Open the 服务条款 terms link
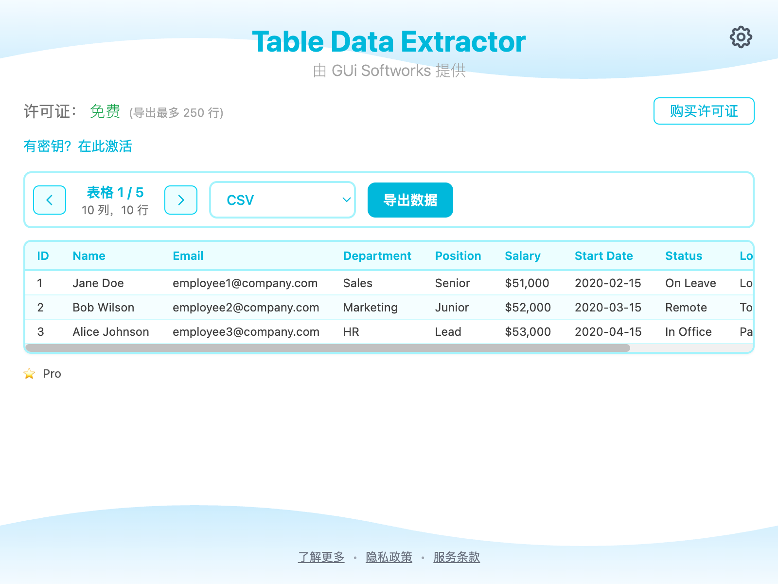This screenshot has width=778, height=584. 456,557
